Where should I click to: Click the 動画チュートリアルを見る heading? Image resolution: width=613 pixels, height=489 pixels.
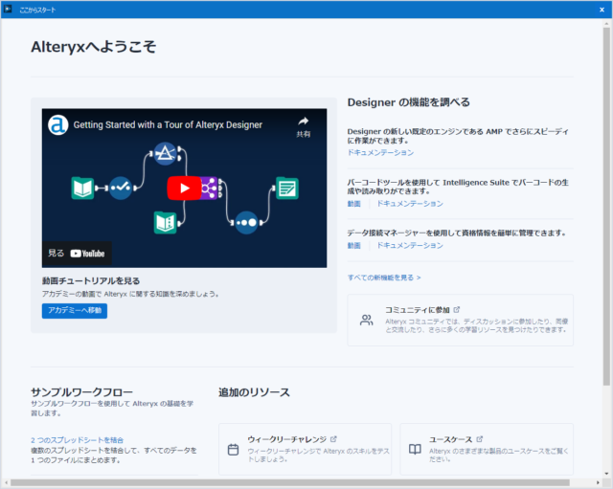click(91, 280)
